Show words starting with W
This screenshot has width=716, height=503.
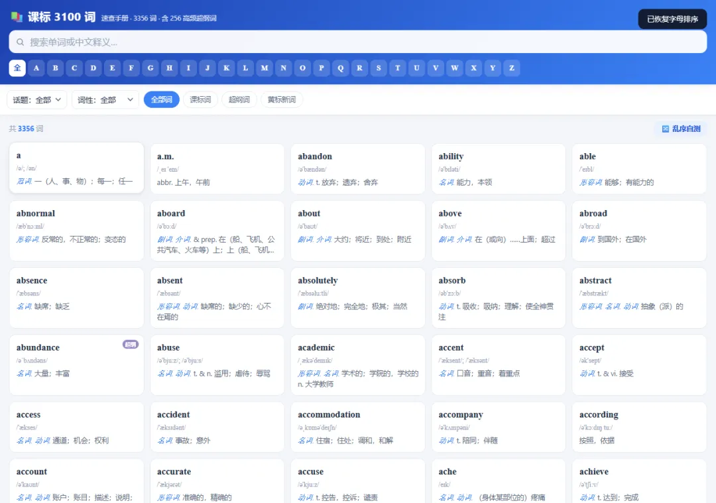click(x=455, y=68)
